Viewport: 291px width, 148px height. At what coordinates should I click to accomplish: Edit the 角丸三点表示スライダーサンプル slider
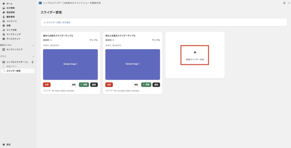156,85
